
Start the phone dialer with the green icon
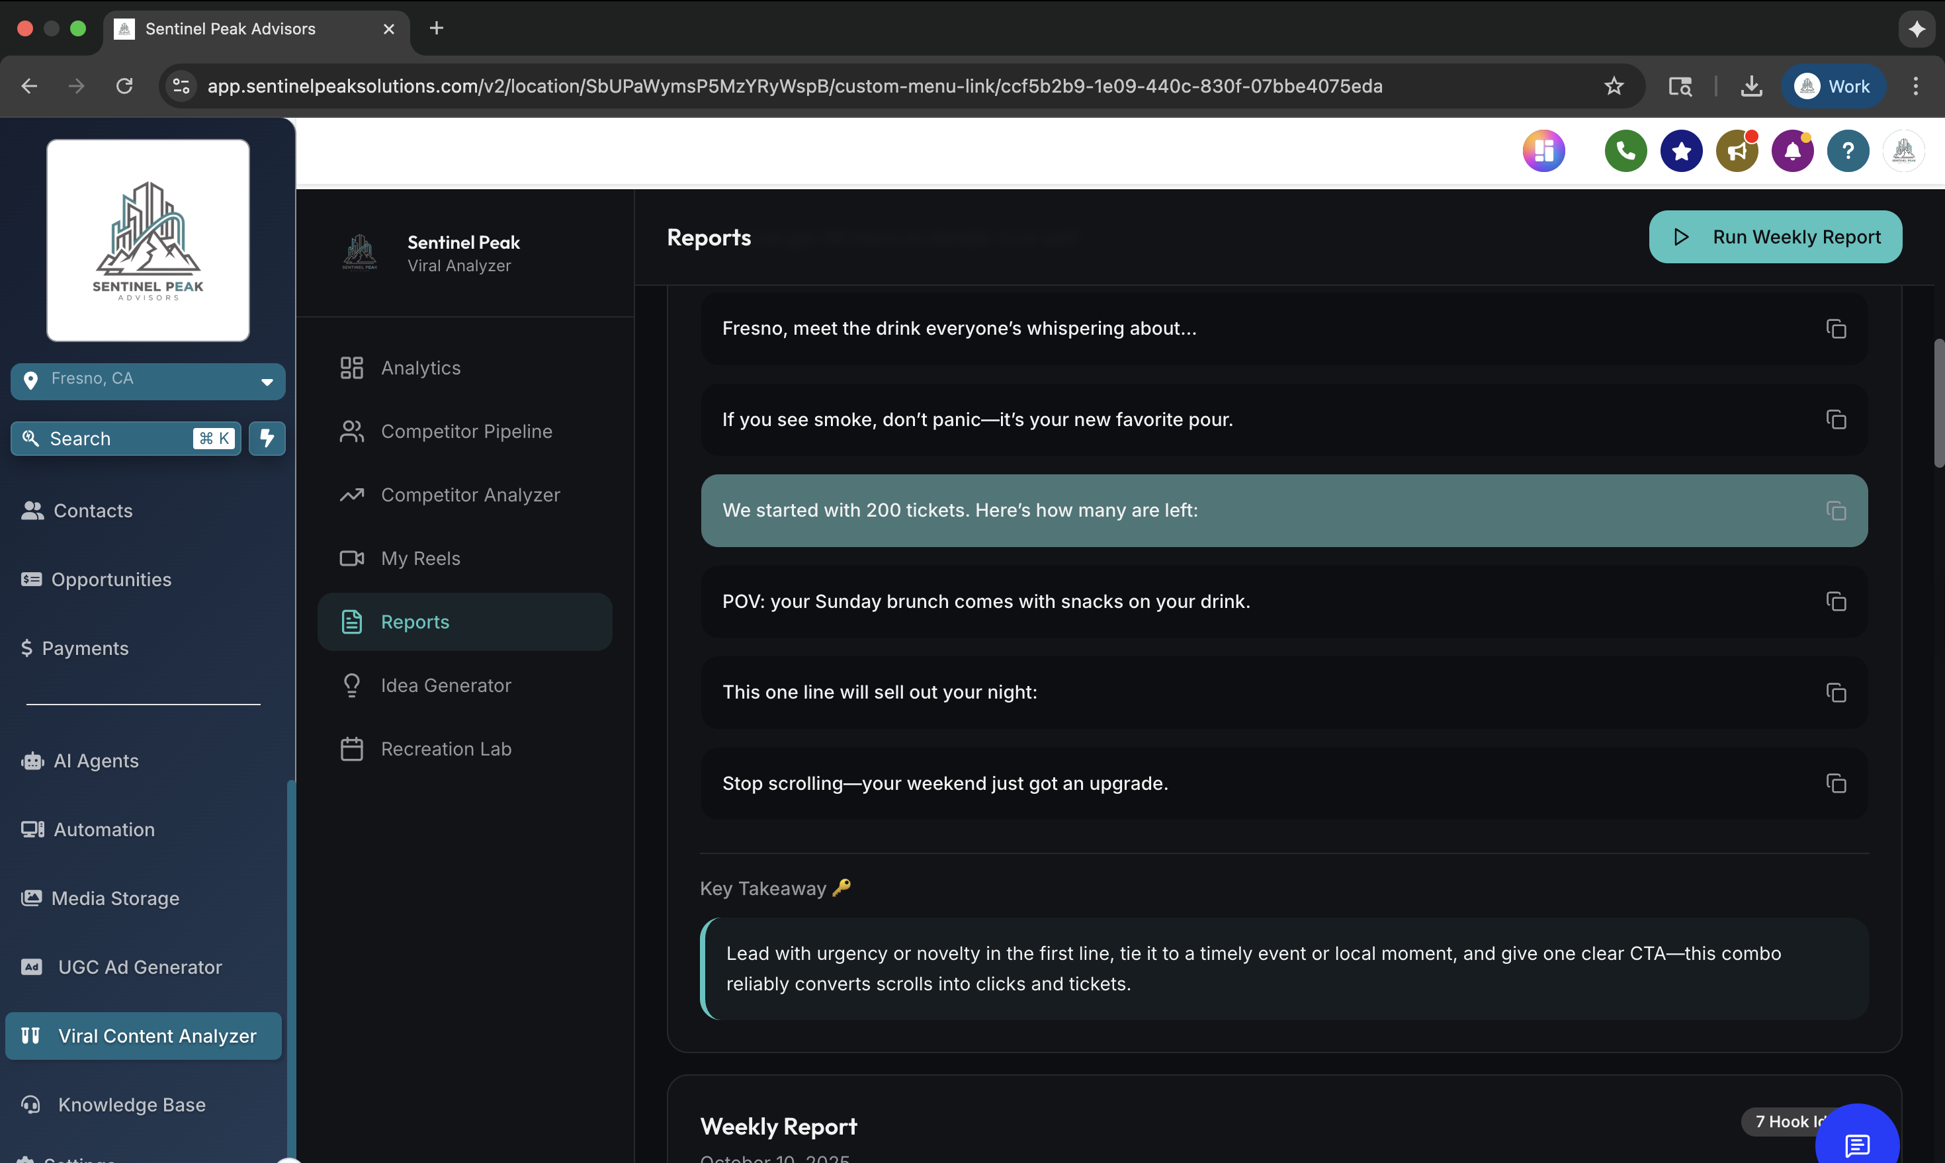(x=1625, y=150)
